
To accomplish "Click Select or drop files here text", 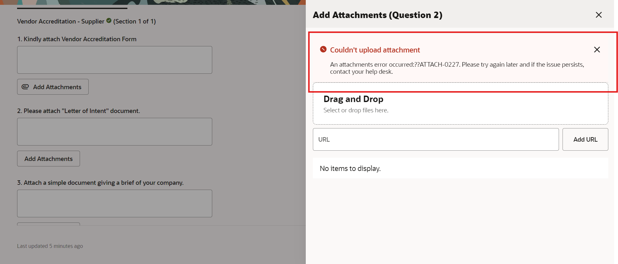I will (355, 110).
